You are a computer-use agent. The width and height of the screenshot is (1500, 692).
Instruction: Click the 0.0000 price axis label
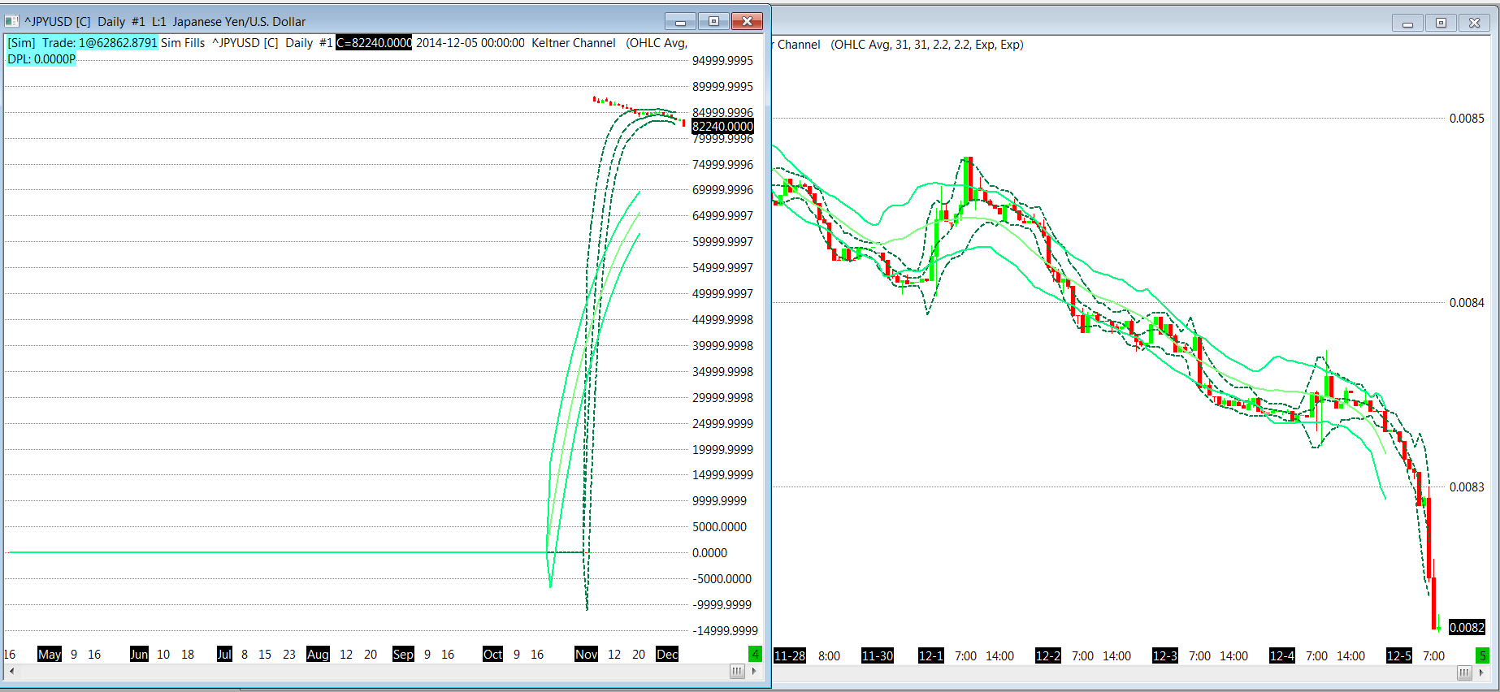tap(709, 553)
